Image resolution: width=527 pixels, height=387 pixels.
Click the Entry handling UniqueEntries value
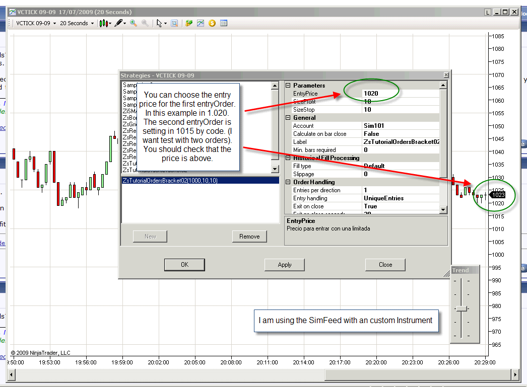401,198
